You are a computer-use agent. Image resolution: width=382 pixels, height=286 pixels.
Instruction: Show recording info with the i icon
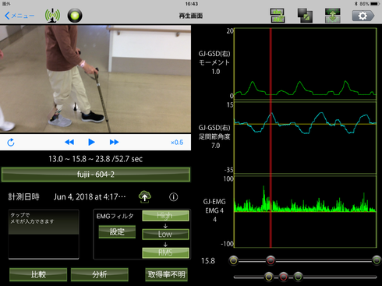click(x=174, y=197)
